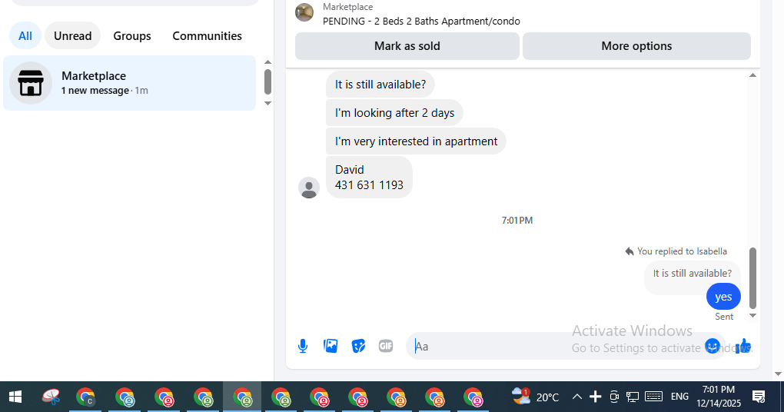The image size is (784, 412).
Task: Attach a file with the photo icon
Action: 331,346
